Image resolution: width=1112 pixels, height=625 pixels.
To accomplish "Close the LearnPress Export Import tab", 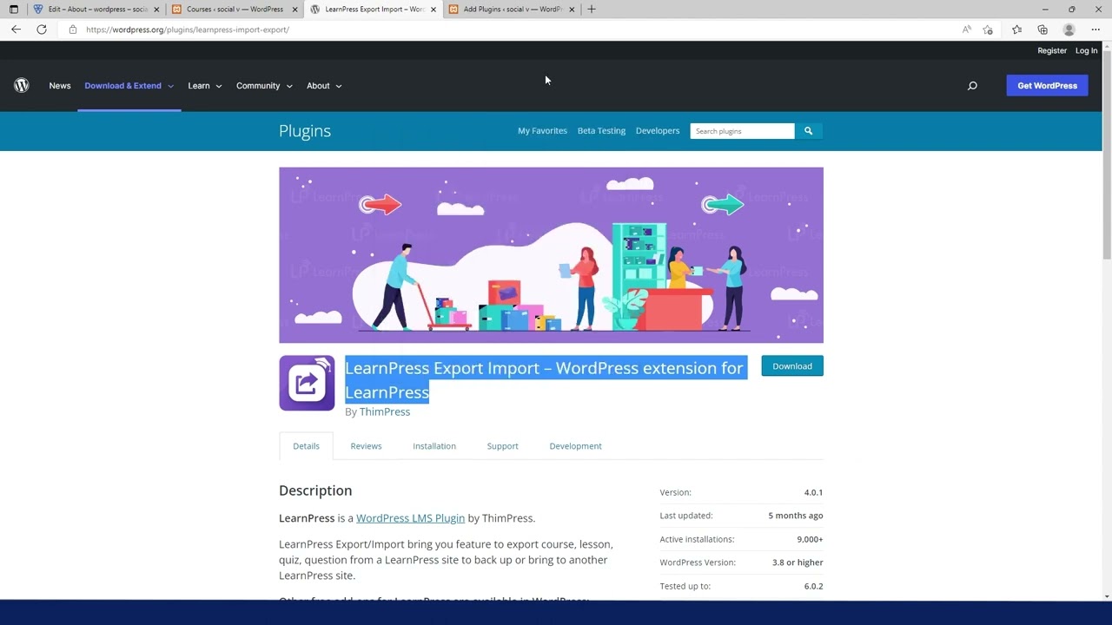I will coord(433,10).
